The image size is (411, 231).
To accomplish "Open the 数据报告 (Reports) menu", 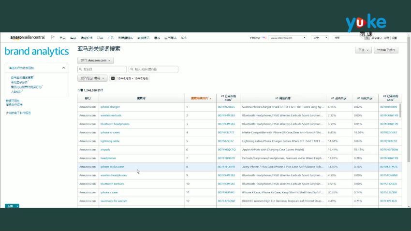I will tap(144, 38).
